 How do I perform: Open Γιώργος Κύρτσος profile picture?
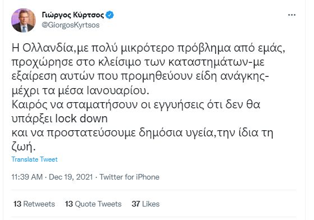coord(24,20)
